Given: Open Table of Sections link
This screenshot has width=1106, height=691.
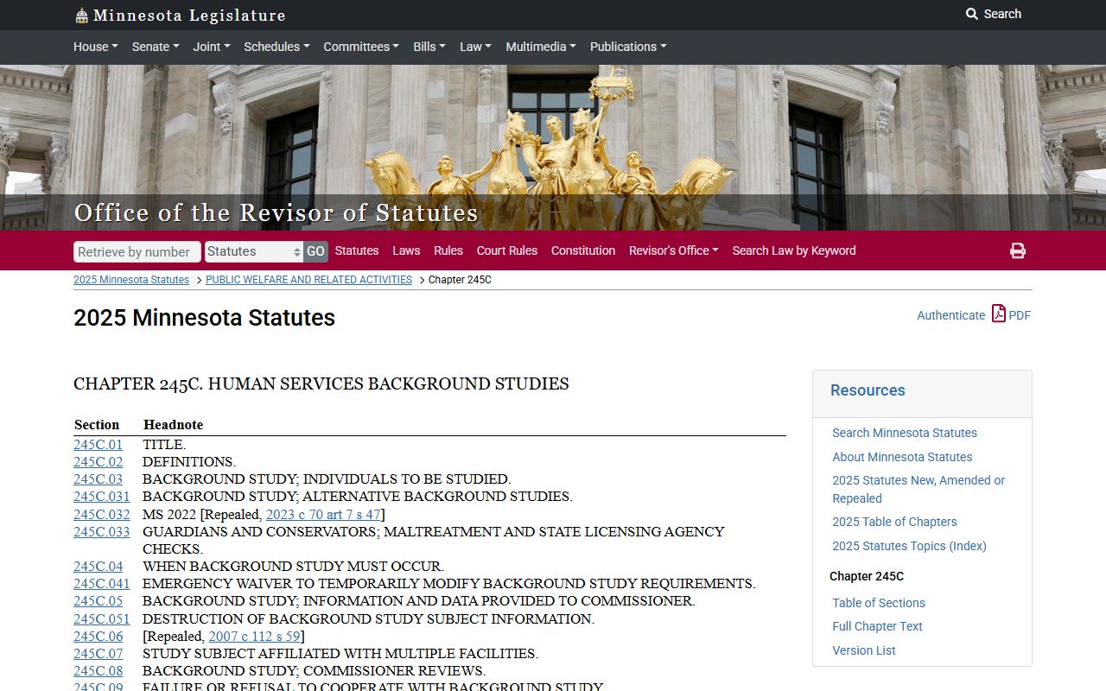Looking at the screenshot, I should click(879, 603).
